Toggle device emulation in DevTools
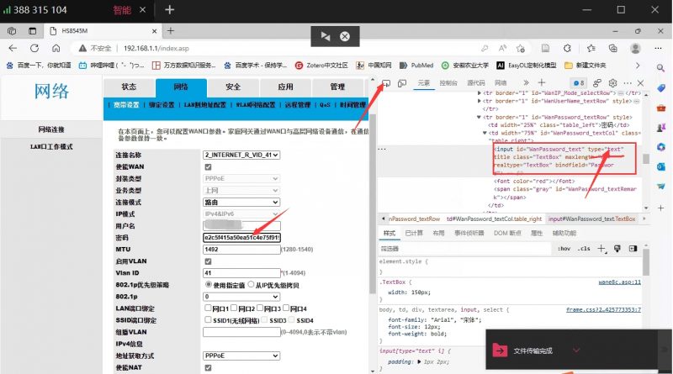The height and width of the screenshot is (374, 673). [x=402, y=83]
